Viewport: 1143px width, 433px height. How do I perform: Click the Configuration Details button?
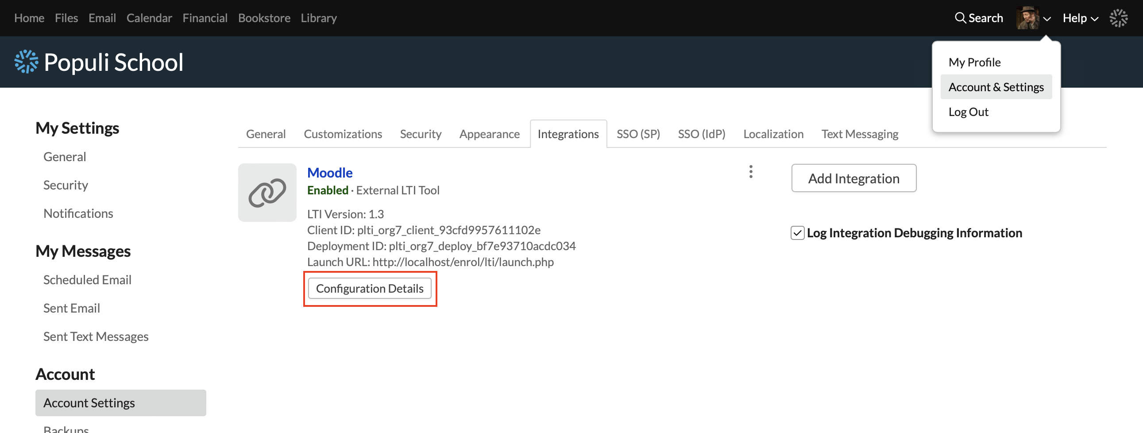pos(370,288)
